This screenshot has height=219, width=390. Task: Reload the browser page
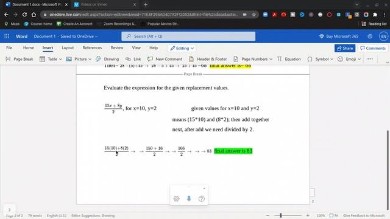pos(24,15)
